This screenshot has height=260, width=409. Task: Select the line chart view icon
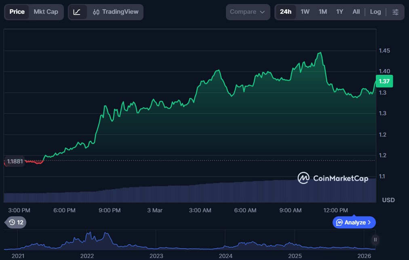click(77, 12)
